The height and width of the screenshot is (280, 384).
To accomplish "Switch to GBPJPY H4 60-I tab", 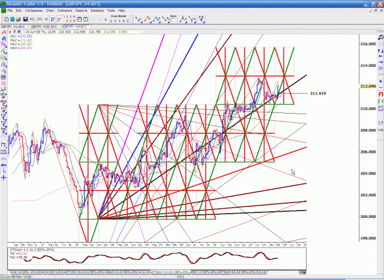I will coord(74,26).
